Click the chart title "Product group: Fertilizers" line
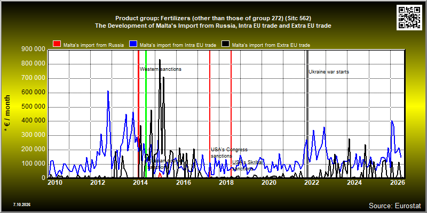427x213 pixels. 213,18
